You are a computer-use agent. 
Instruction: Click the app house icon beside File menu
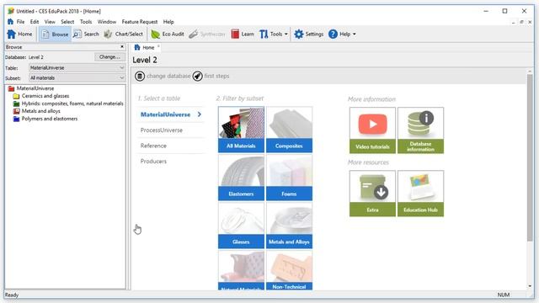(x=10, y=22)
